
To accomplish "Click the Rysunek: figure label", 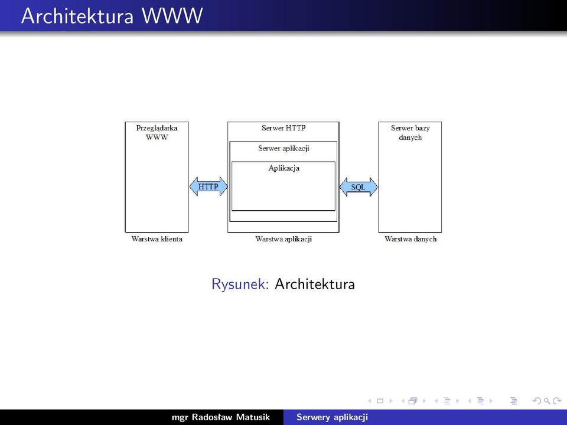I will click(x=240, y=284).
